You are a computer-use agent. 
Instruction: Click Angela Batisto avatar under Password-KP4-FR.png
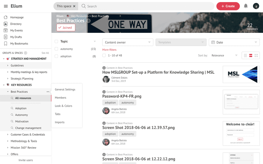tap(106, 111)
